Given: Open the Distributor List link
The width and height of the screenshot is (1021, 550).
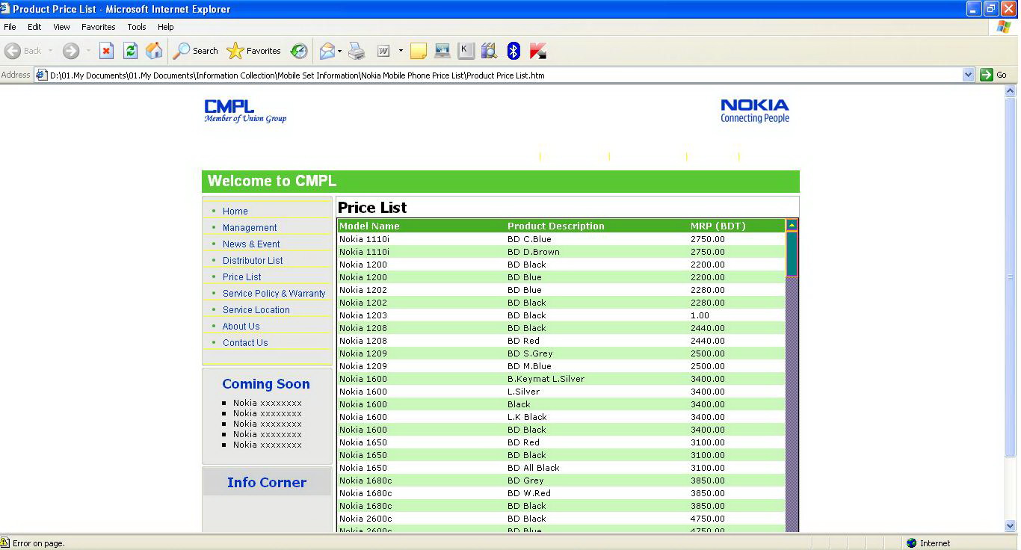Looking at the screenshot, I should click(x=253, y=261).
